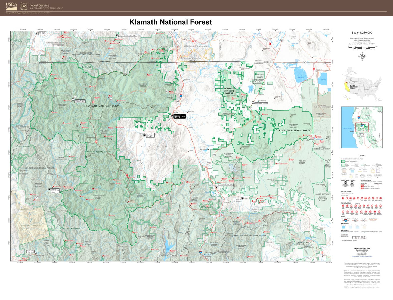Screen dimensions: 393x300
Task: Click the 'Scale 1:250,000' text
Action: [362, 33]
